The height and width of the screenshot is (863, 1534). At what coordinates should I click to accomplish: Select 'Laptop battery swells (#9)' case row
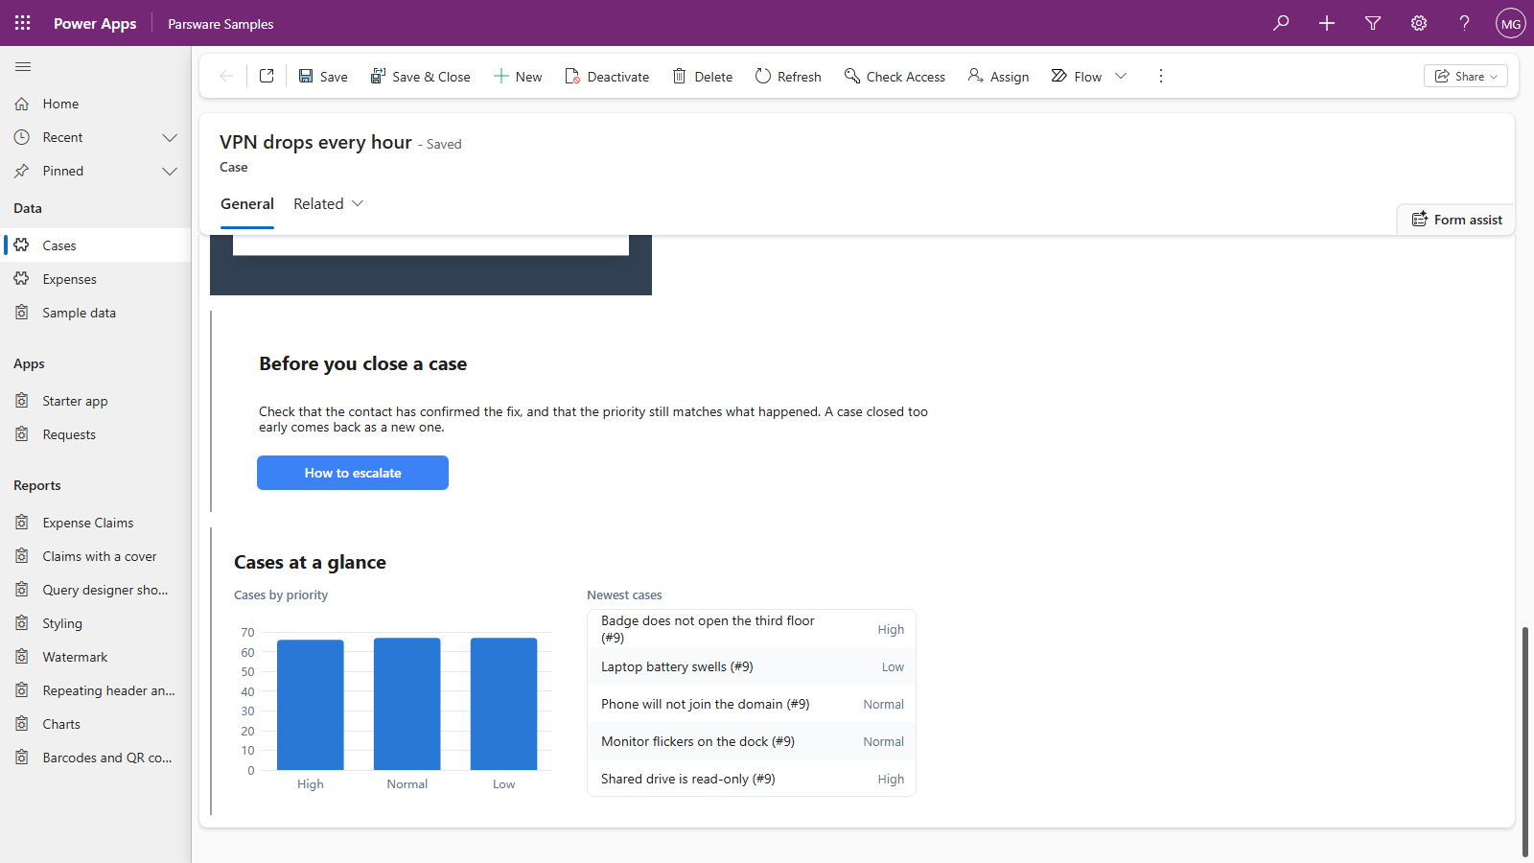752,666
